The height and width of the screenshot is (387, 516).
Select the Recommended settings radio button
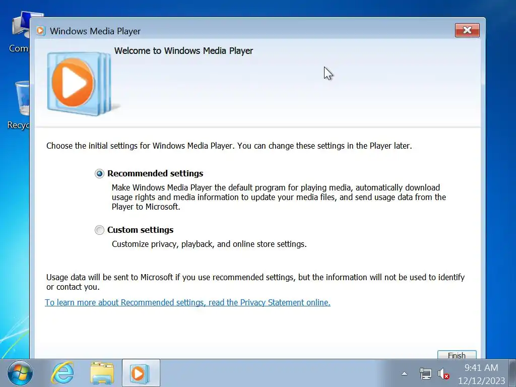tap(99, 173)
